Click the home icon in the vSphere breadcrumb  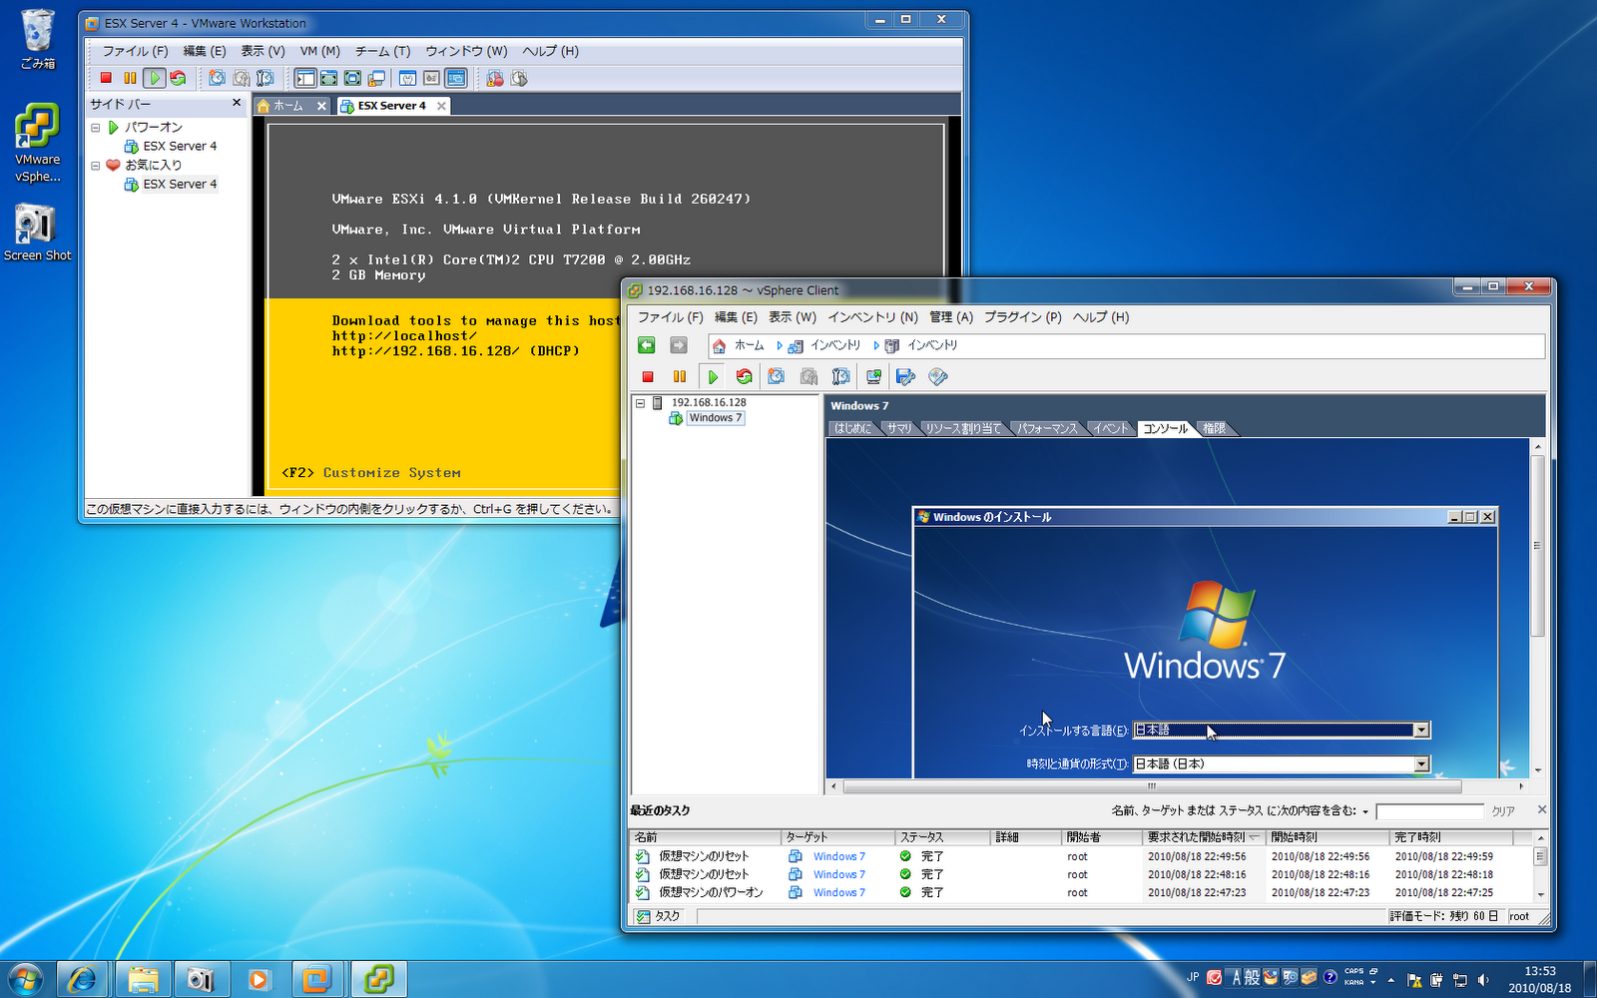click(719, 346)
